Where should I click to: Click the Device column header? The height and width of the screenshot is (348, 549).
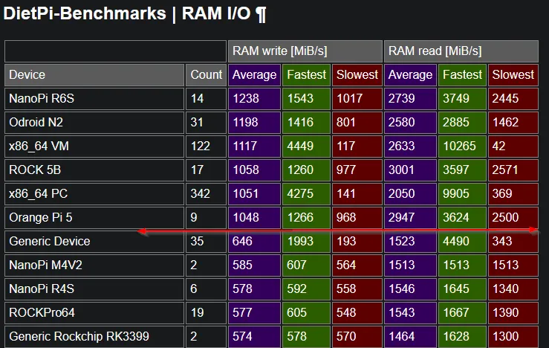94,74
